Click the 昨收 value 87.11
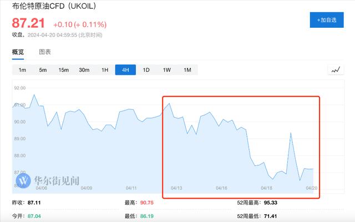355x222 pixels. pos(34,203)
